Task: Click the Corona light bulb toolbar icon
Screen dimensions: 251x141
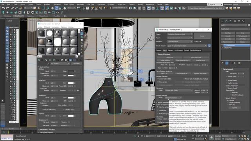Action: point(3,12)
